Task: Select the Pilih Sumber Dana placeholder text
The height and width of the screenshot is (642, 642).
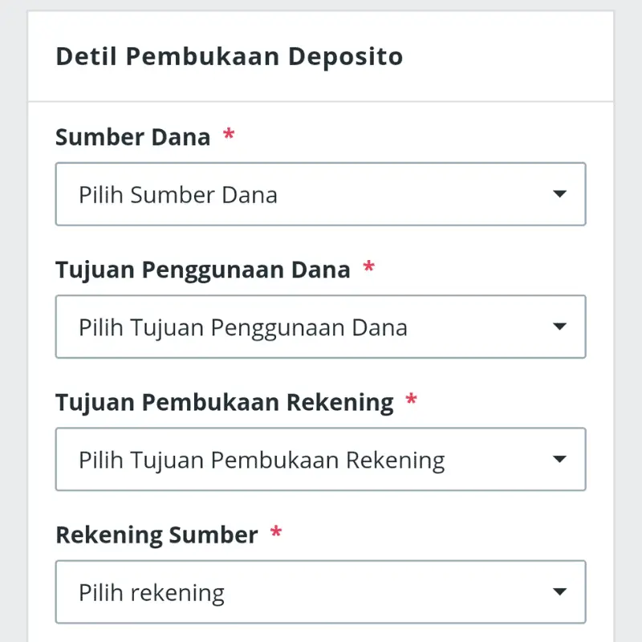Action: tap(177, 194)
